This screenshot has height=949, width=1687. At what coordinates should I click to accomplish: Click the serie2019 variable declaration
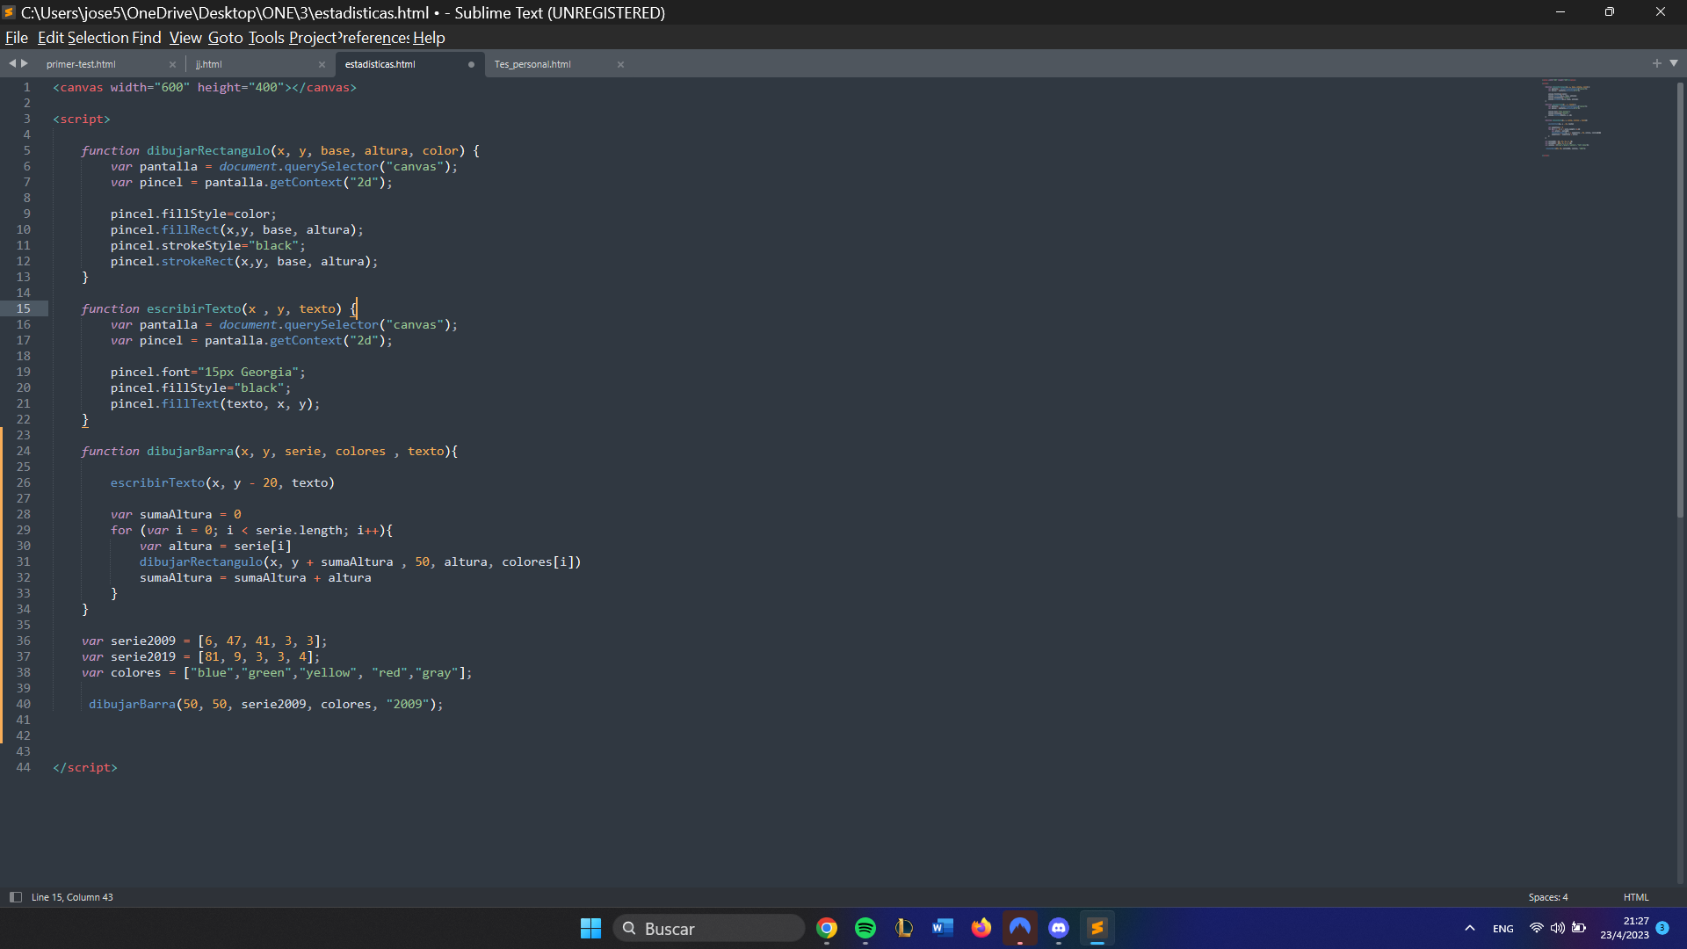(x=142, y=656)
